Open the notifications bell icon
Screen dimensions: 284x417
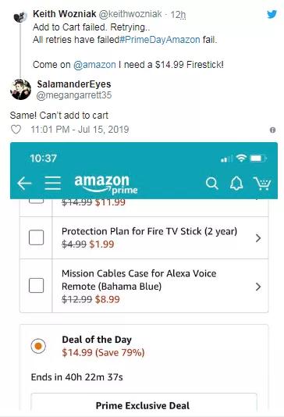pyautogui.click(x=236, y=184)
